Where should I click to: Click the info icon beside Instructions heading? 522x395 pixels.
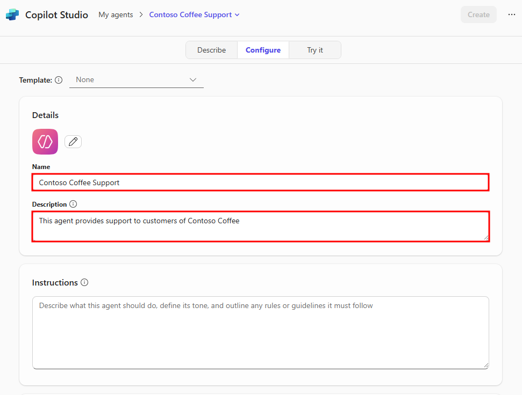click(x=84, y=282)
